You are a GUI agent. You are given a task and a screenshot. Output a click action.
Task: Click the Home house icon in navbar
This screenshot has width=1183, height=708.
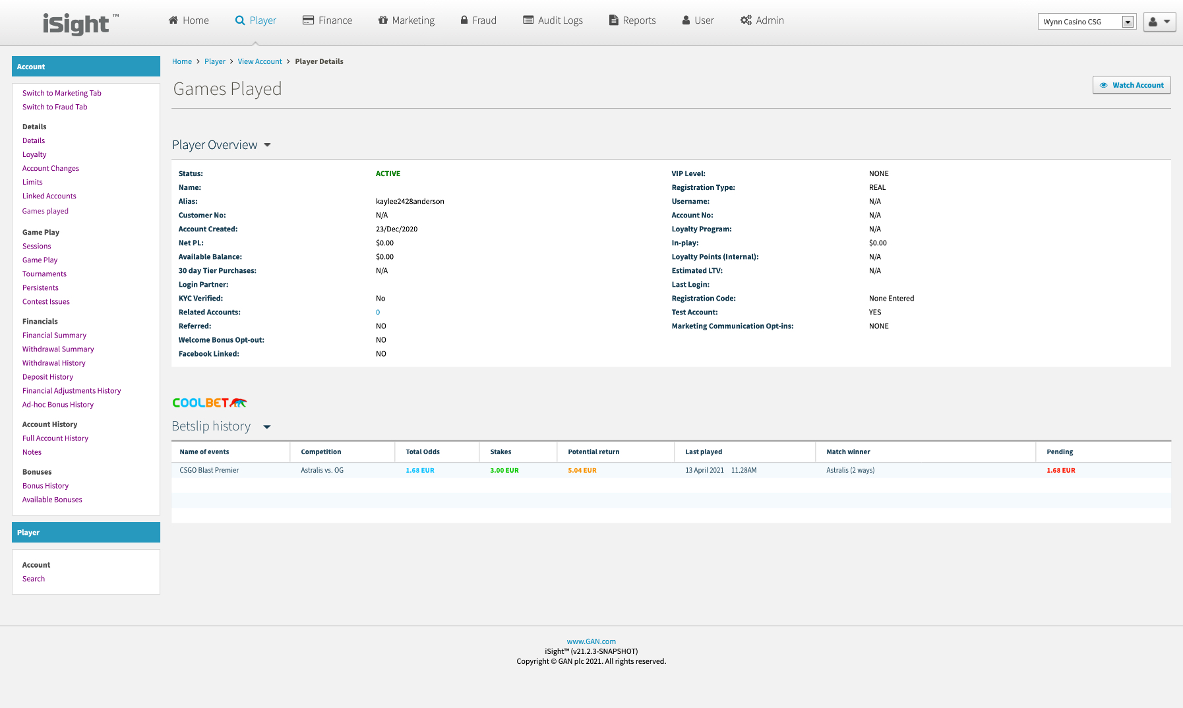pyautogui.click(x=173, y=20)
